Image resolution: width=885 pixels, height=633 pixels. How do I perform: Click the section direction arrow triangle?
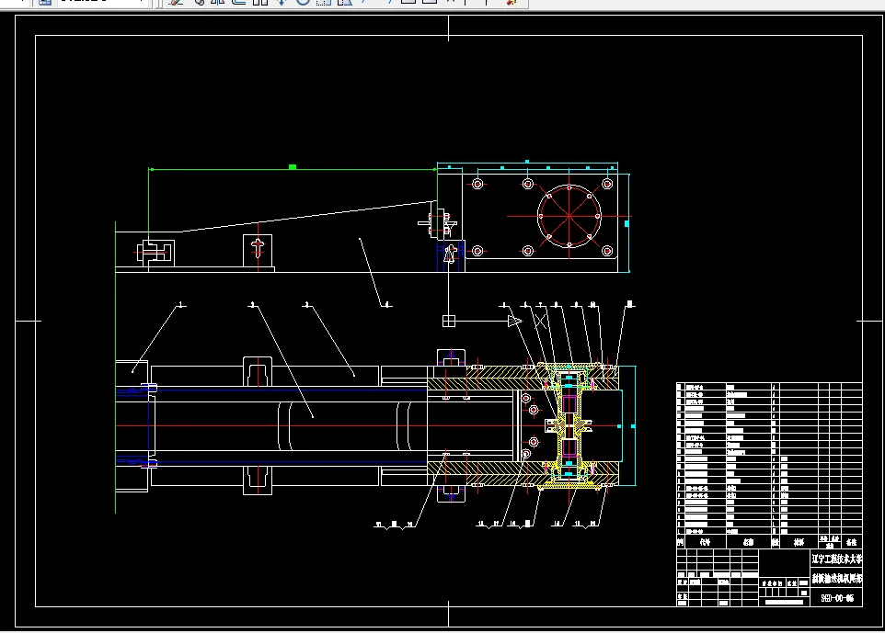click(514, 322)
